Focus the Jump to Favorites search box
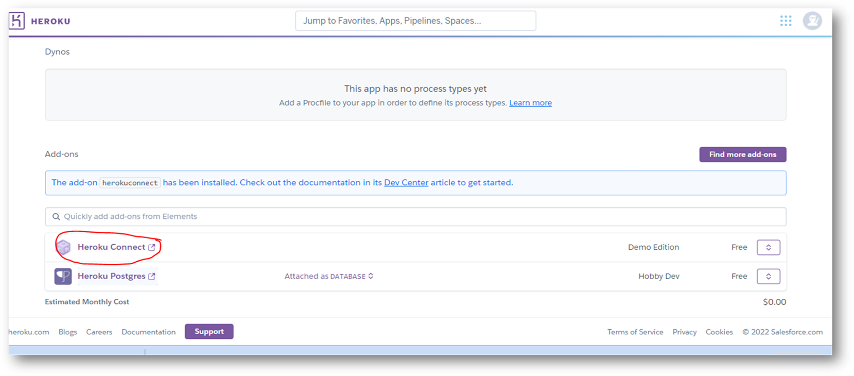 click(x=415, y=21)
